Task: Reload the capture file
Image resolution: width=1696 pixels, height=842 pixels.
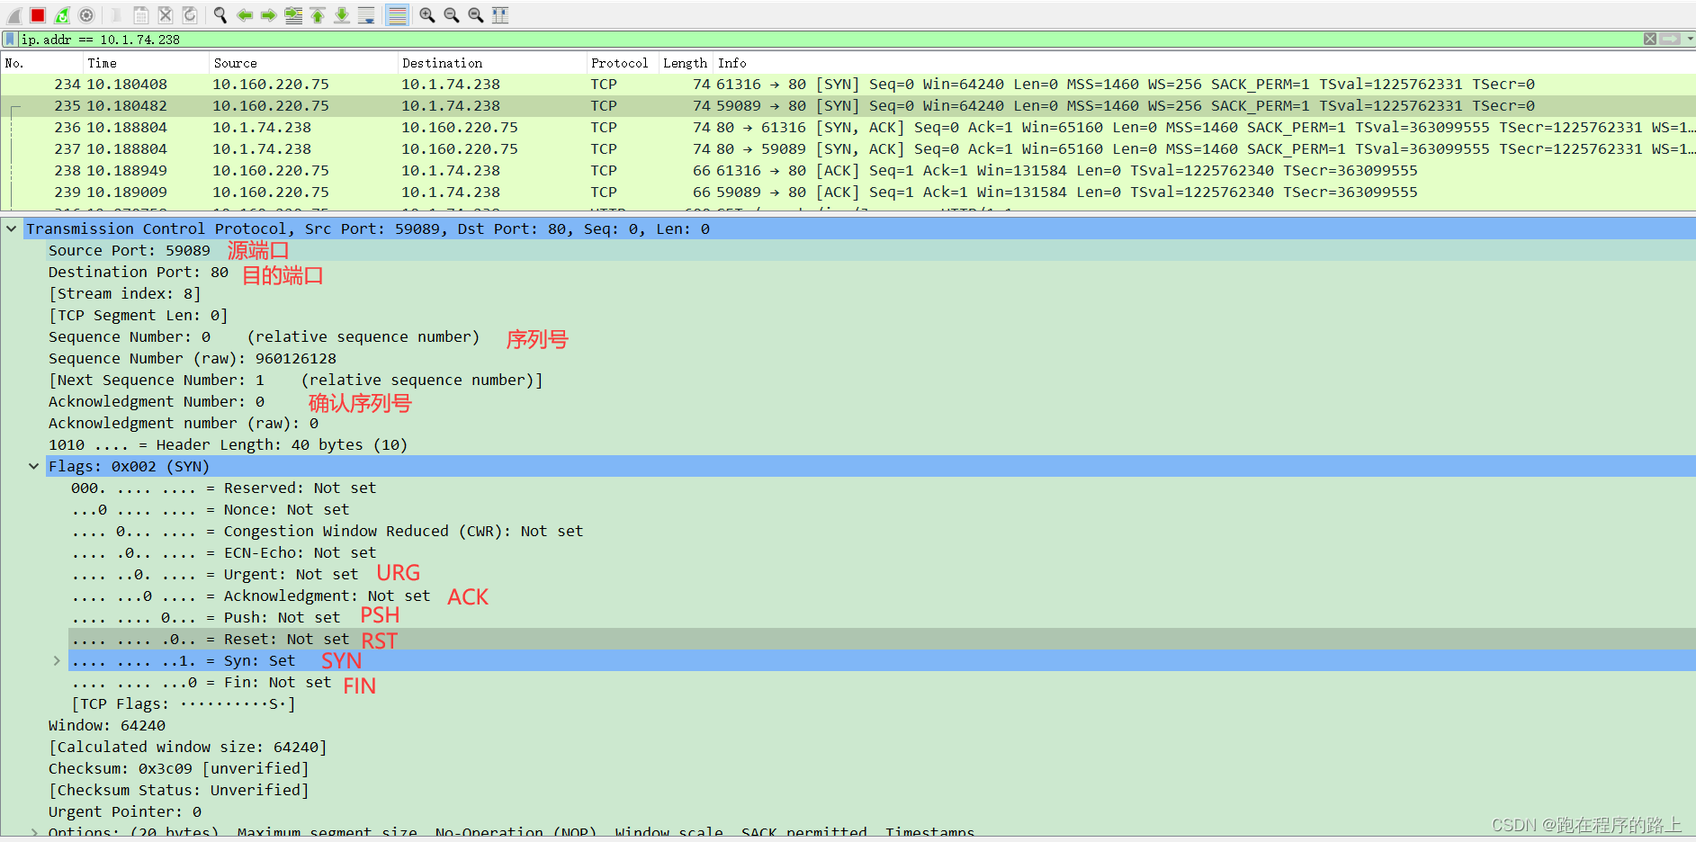Action: click(190, 15)
